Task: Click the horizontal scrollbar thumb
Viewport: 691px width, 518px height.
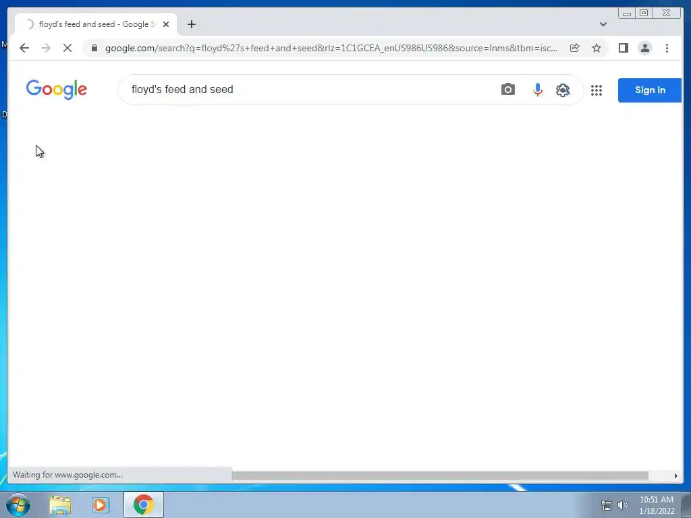Action: [x=440, y=476]
